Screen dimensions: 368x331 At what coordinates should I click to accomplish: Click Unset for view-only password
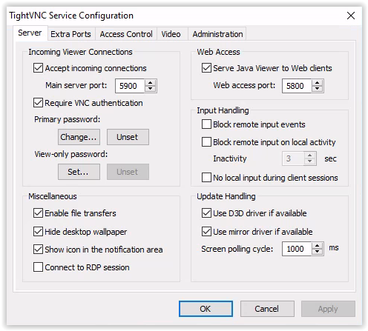point(128,172)
